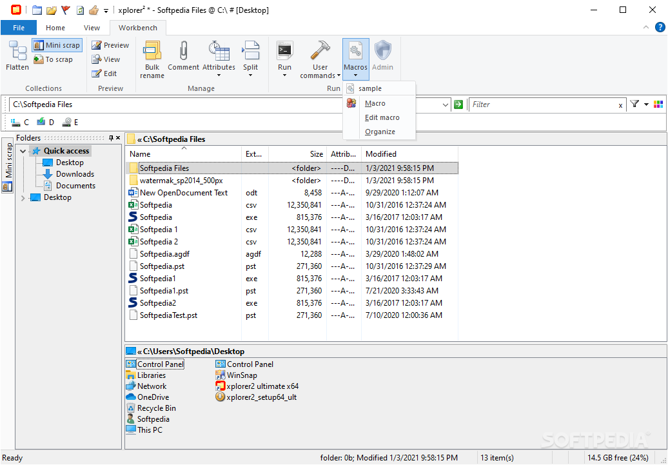Click the new folder icon in title bar

(x=37, y=10)
